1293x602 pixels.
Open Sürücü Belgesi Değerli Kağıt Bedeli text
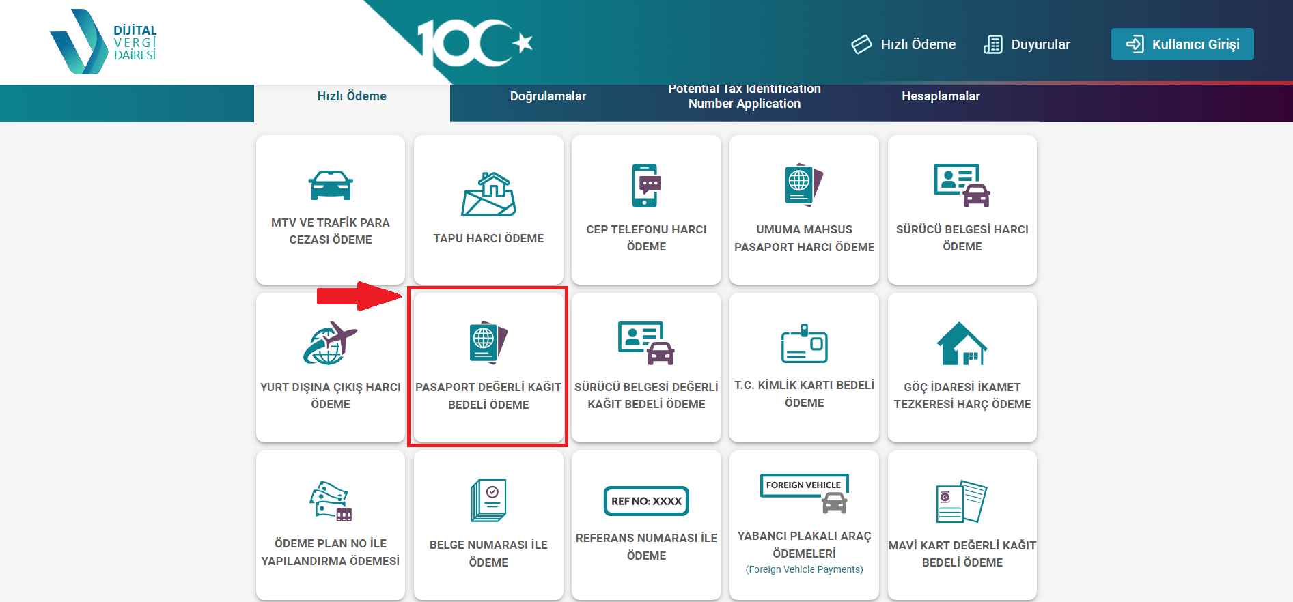click(646, 395)
